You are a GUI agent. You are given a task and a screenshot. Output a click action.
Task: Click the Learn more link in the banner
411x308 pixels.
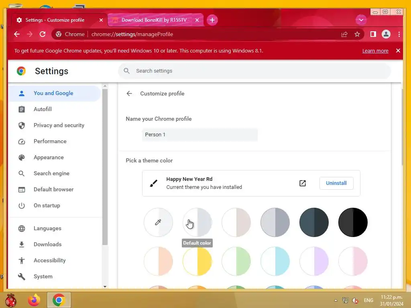tap(375, 51)
